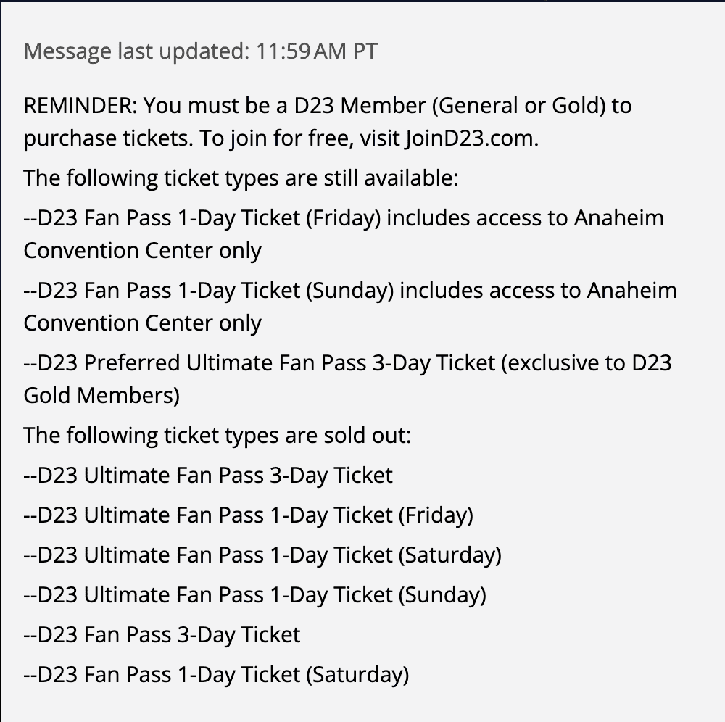725x722 pixels.
Task: Click the D23 Preferred Ultimate Fan Pass line
Action: click(x=348, y=379)
